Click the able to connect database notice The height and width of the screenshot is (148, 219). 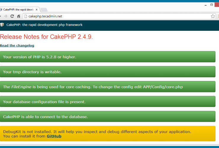click(108, 117)
